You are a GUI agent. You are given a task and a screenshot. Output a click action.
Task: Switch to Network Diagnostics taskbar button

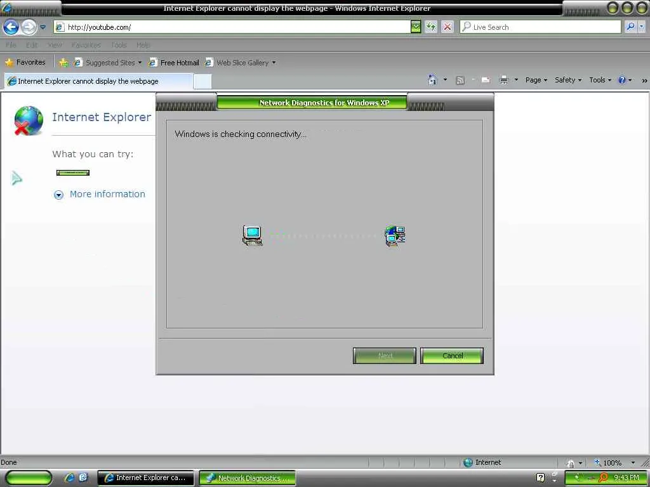pos(248,478)
